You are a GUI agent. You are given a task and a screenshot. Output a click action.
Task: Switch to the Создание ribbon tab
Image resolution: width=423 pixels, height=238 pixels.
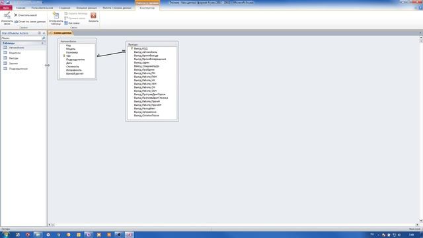coord(65,8)
